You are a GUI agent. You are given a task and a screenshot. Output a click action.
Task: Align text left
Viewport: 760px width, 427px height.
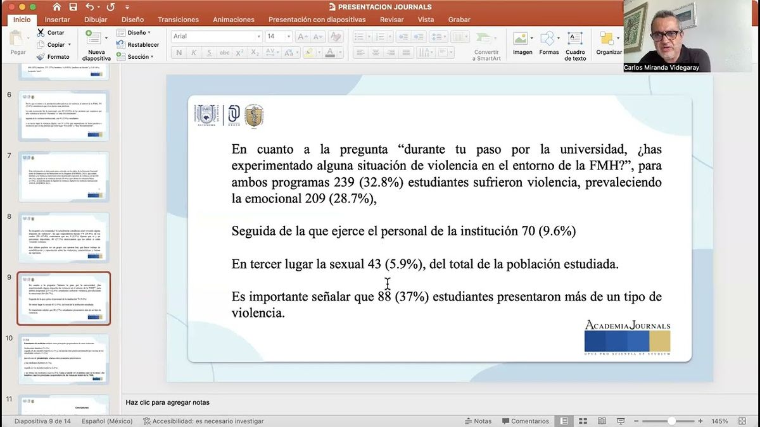coord(360,53)
